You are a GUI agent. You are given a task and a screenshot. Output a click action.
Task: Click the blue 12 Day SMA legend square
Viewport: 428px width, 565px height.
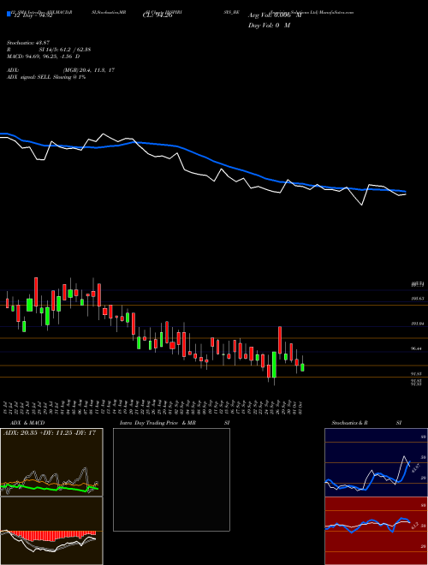9,15
